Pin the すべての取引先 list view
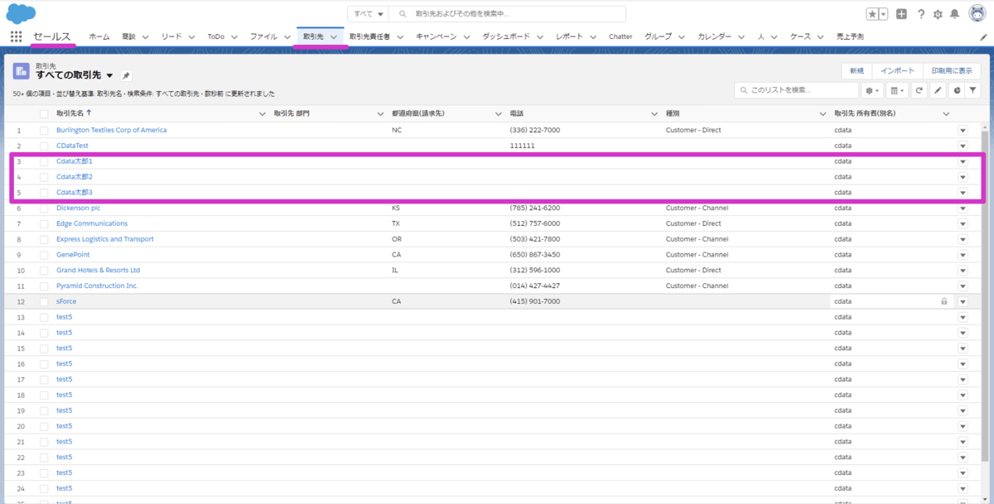 click(126, 75)
